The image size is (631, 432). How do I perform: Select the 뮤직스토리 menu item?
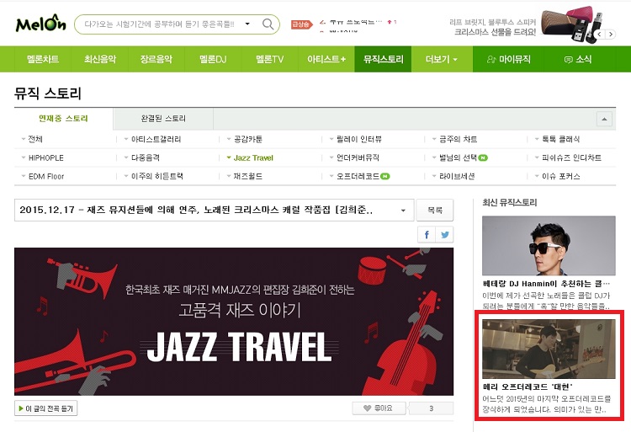point(383,59)
